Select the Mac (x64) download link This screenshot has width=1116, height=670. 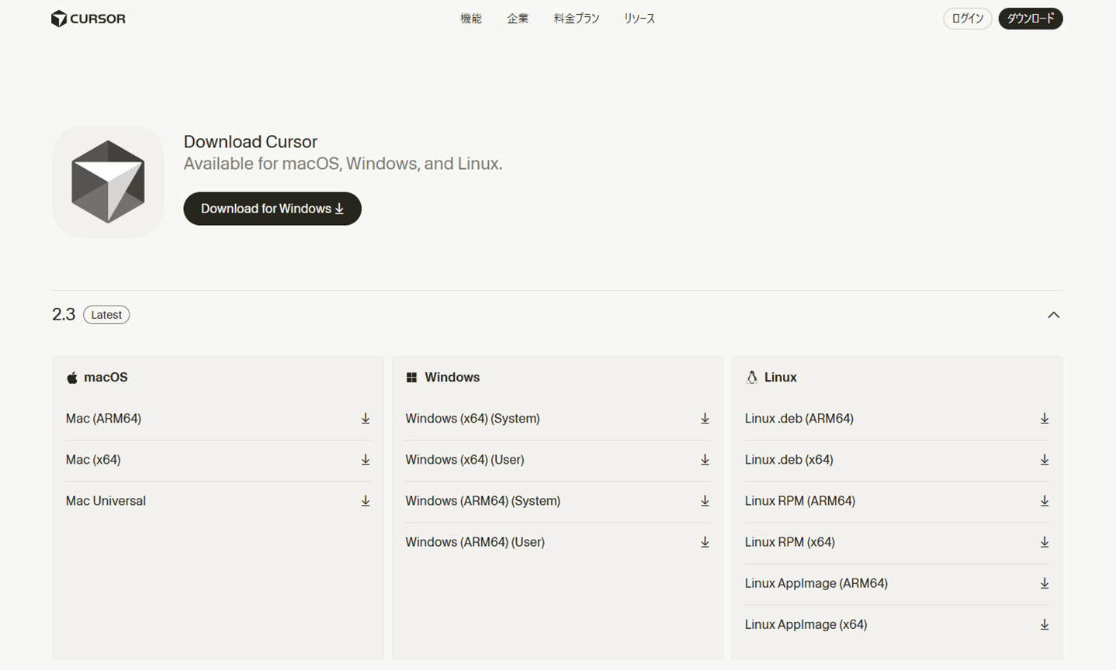[x=93, y=460]
